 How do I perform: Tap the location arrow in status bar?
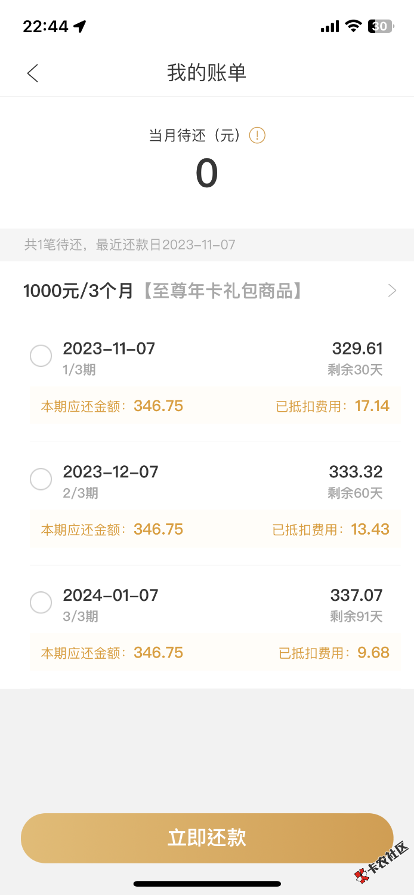80,26
